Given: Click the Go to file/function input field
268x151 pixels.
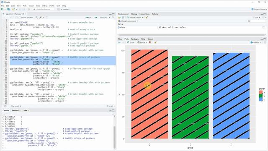Looking at the screenshot, I should [44, 9].
